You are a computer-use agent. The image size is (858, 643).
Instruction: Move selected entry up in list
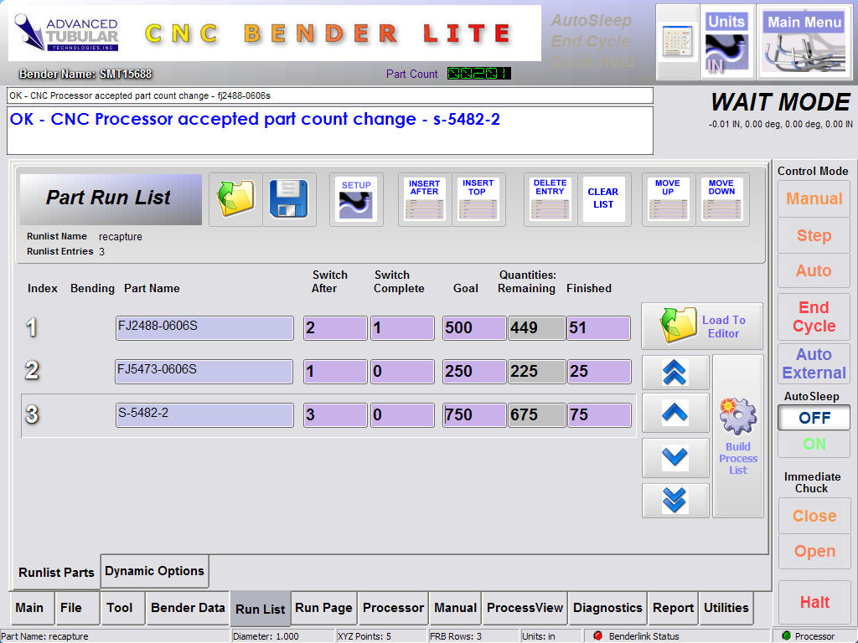pyautogui.click(x=667, y=199)
